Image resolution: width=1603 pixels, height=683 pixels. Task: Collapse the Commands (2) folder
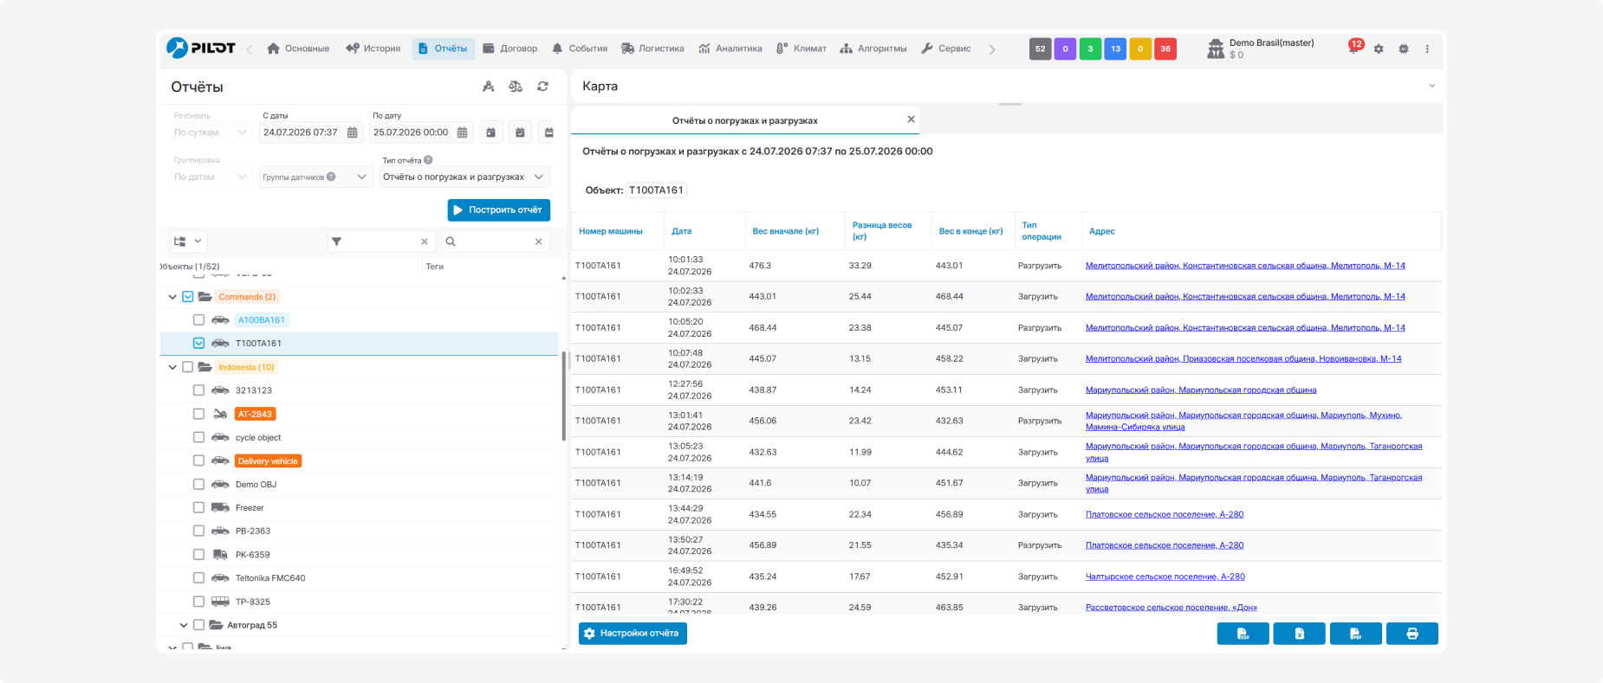coord(172,297)
